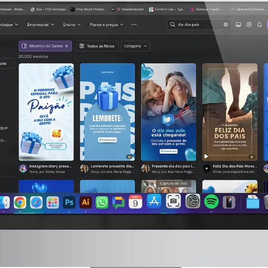Click the '20.000 modelos' results count
268x268 pixels.
coord(33,56)
